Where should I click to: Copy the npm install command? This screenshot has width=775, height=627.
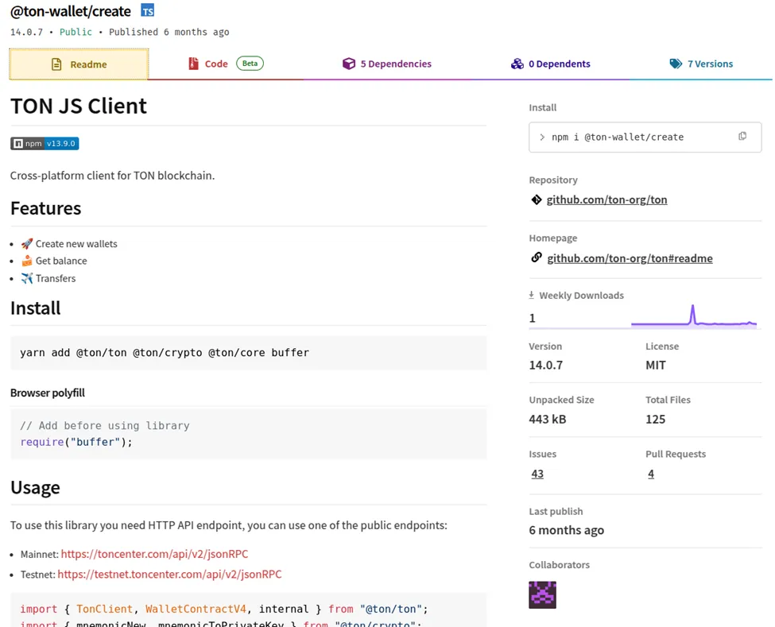(x=742, y=137)
